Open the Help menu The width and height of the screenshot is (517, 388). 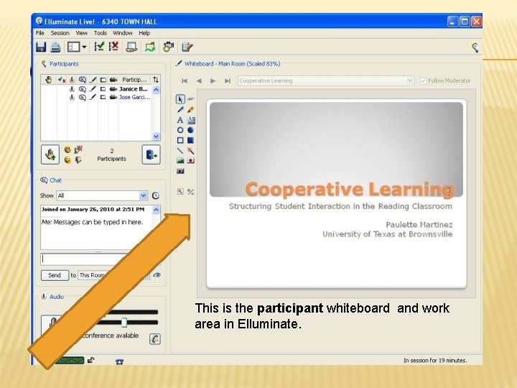(144, 33)
